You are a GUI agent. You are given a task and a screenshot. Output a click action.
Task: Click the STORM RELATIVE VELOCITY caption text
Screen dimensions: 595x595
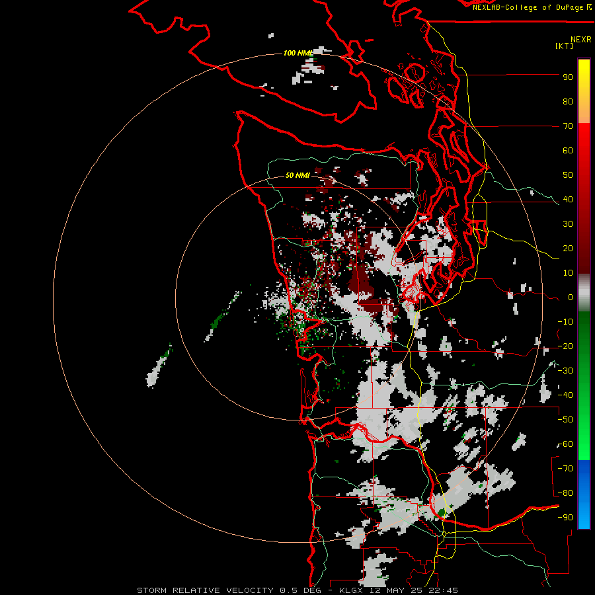click(205, 590)
